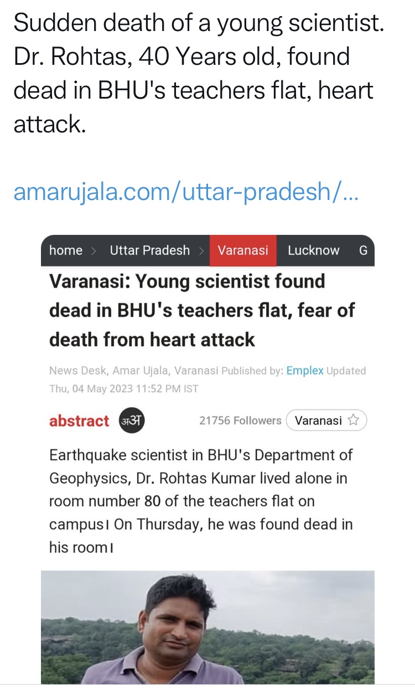Click the red abstract heading

coord(79,421)
